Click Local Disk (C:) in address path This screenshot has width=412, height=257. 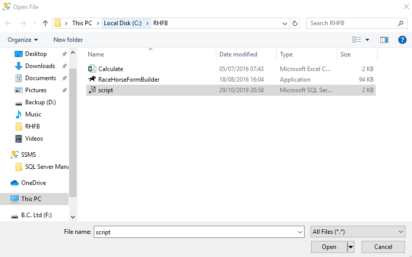click(x=123, y=23)
